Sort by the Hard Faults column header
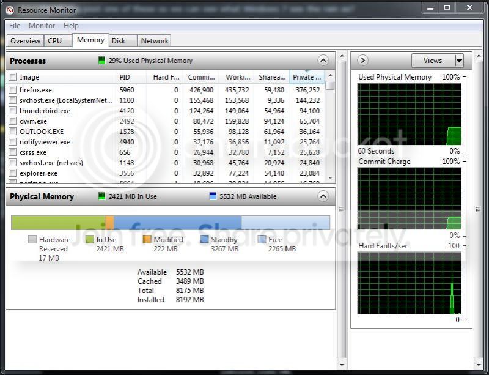 pos(164,77)
